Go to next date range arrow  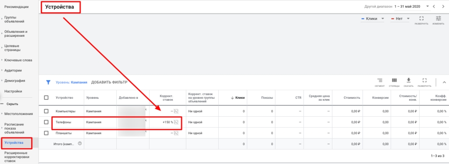pyautogui.click(x=443, y=6)
